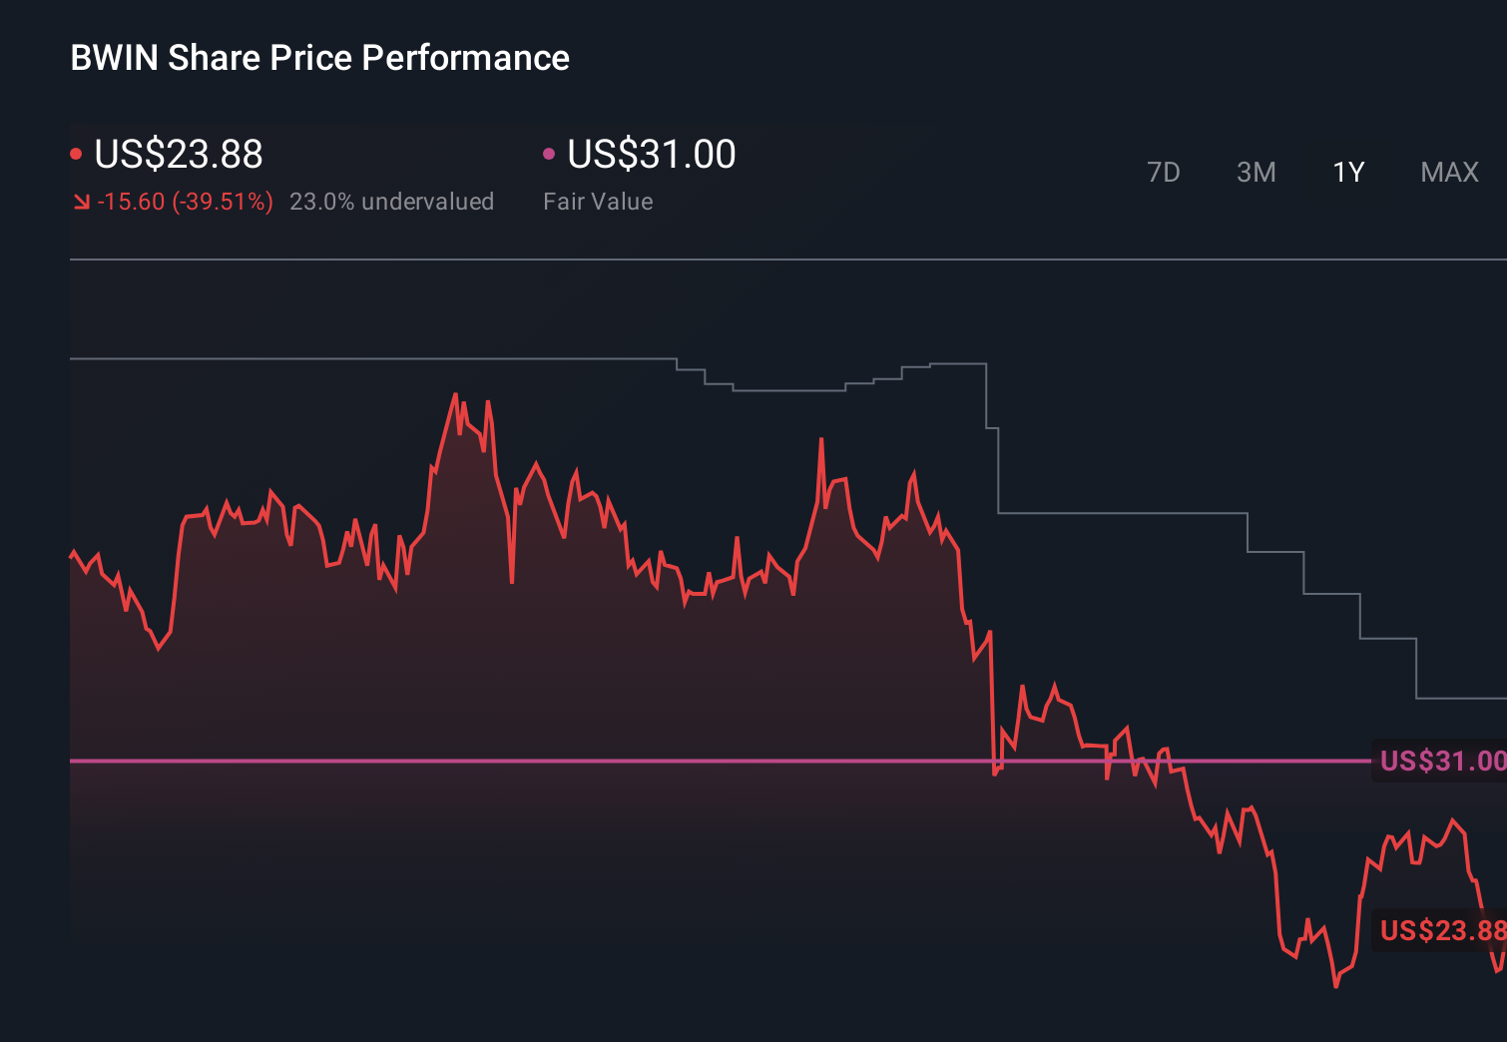1507x1042 pixels.
Task: Click the Fair Value text label
Action: 598,201
